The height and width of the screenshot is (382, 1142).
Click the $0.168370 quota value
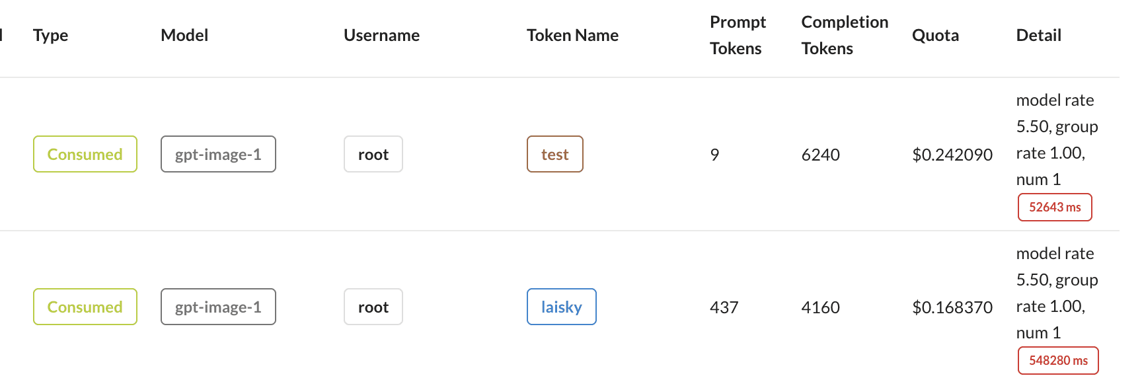pos(952,307)
